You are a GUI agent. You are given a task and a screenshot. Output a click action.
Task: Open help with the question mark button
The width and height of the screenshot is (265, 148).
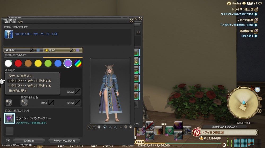click(x=8, y=141)
